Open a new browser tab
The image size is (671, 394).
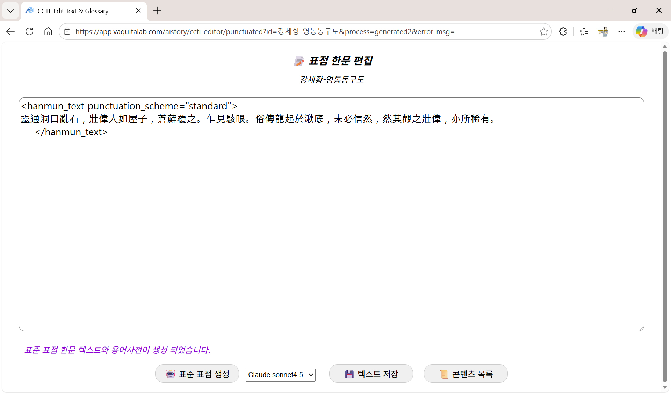pos(157,11)
